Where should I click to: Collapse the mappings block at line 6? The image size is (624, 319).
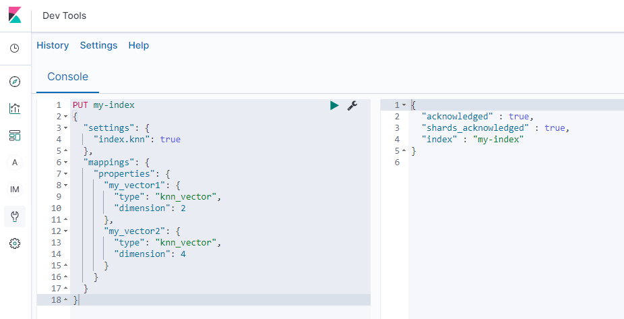pos(66,163)
